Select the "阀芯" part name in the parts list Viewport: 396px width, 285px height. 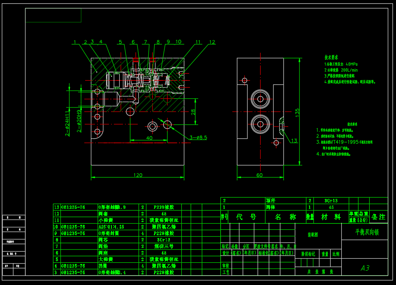coord(103,239)
